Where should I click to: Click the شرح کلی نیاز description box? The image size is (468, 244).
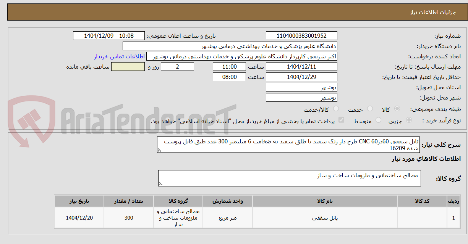point(289,145)
